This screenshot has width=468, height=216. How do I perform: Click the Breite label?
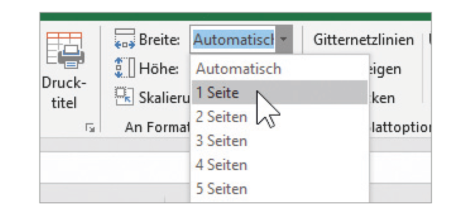click(x=159, y=40)
